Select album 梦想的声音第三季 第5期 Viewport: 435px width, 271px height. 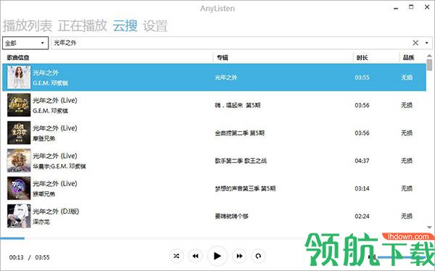pos(245,188)
